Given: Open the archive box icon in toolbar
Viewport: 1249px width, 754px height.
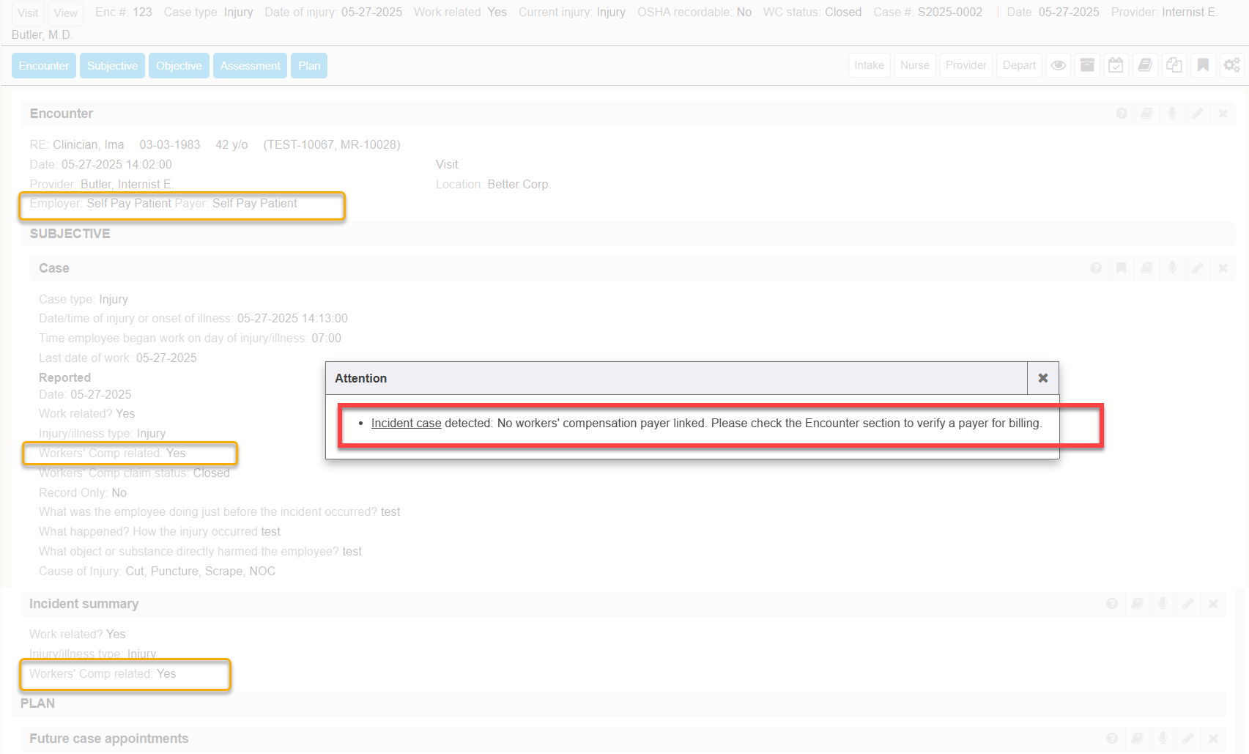Looking at the screenshot, I should [x=1087, y=65].
